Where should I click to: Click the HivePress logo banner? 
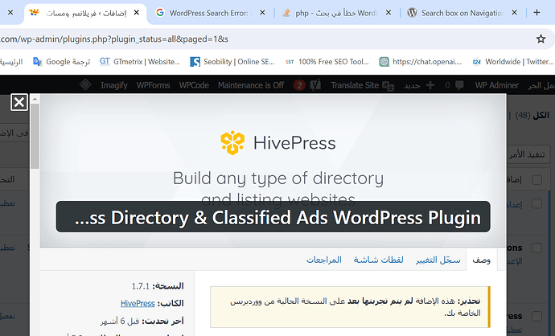click(x=277, y=142)
